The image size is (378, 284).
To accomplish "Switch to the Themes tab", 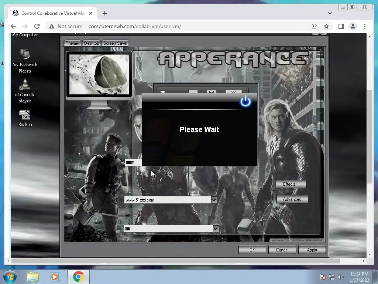I will [x=73, y=43].
